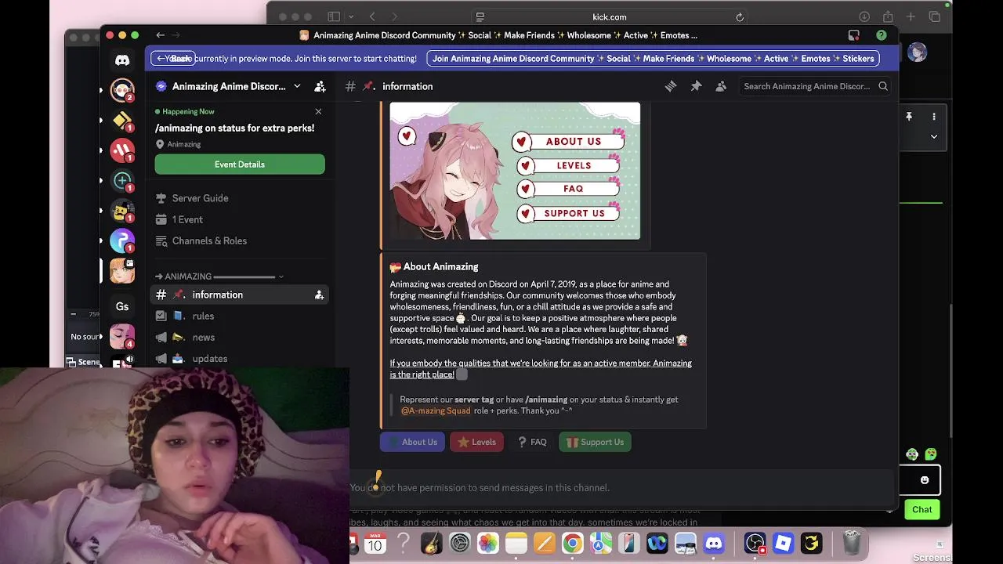The height and width of the screenshot is (564, 1003).
Task: Click the About Us button
Action: (412, 442)
